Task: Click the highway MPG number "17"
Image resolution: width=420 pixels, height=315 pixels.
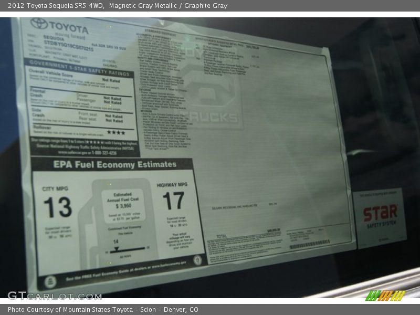Action: point(174,201)
